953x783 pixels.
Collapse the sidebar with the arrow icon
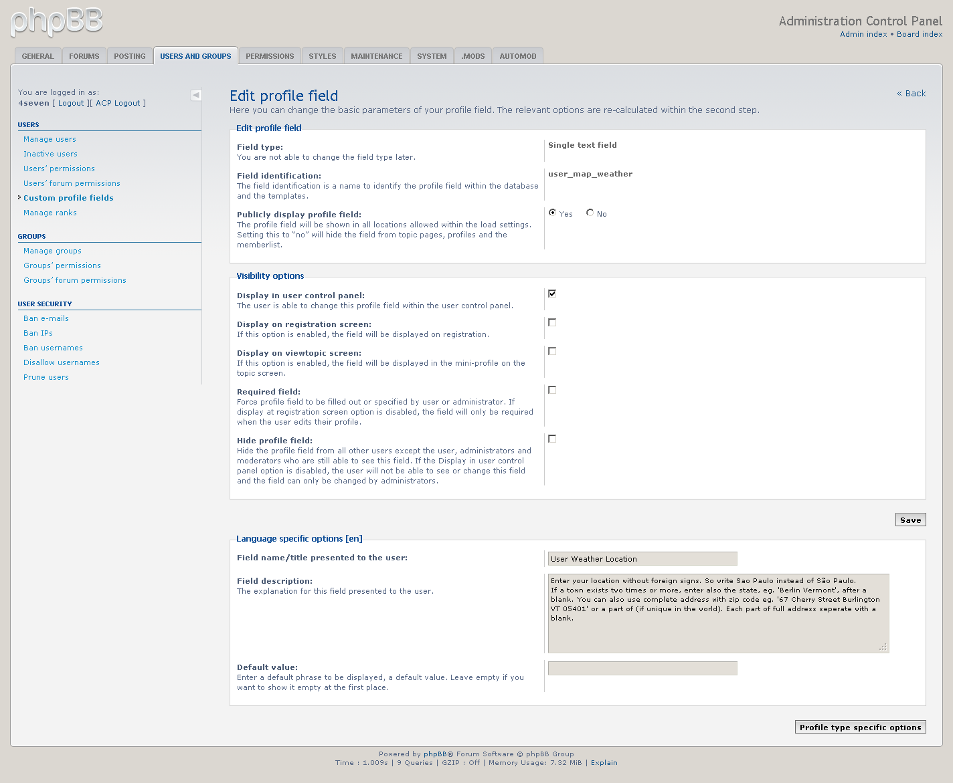tap(196, 95)
